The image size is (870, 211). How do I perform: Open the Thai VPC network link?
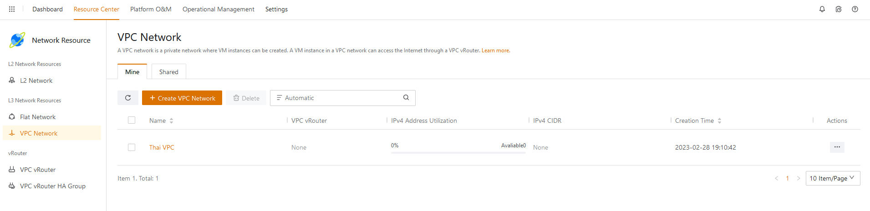[162, 147]
